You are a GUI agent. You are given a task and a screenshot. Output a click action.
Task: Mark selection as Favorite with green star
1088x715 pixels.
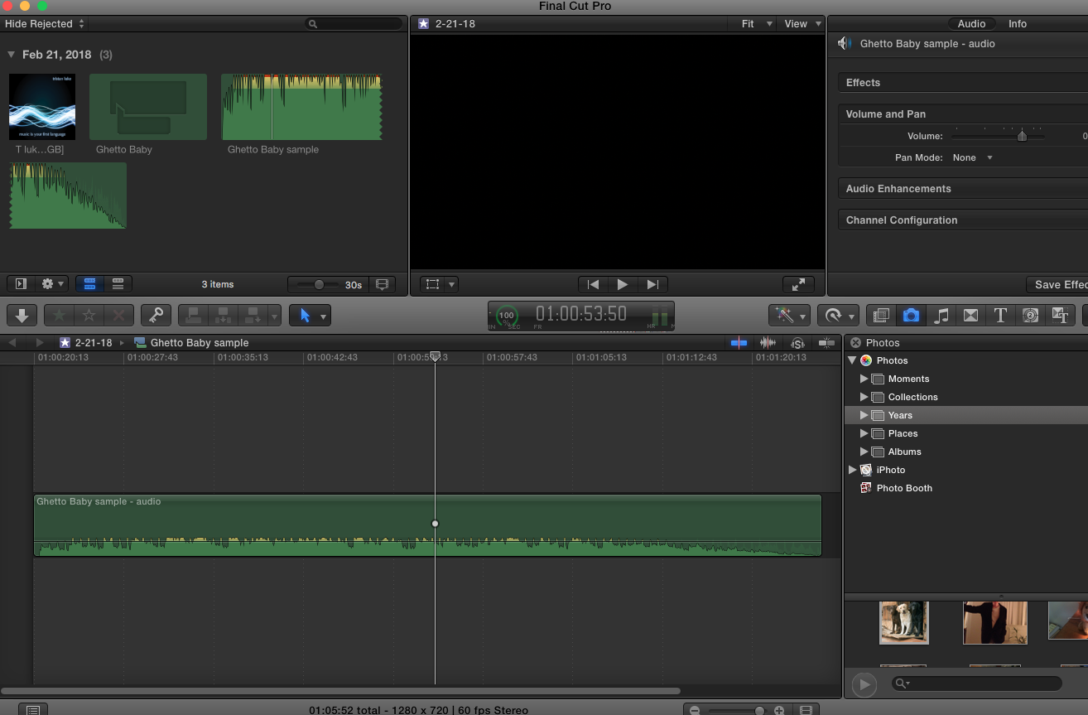click(x=59, y=315)
